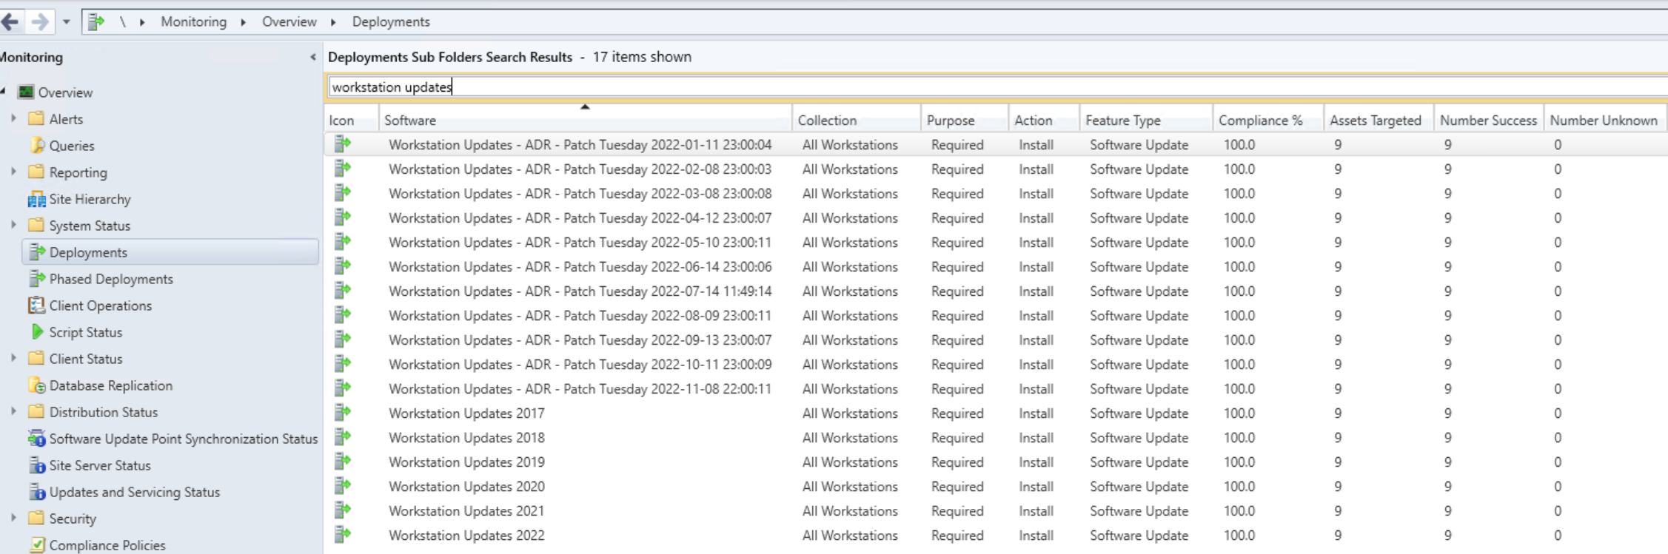Viewport: 1668px width, 554px height.
Task: Expand the Security folder node
Action: [x=13, y=518]
